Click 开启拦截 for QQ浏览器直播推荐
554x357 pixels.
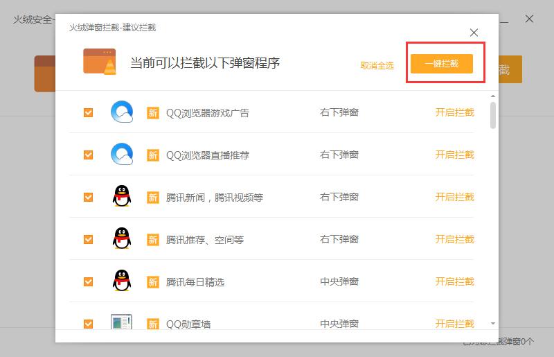click(454, 155)
